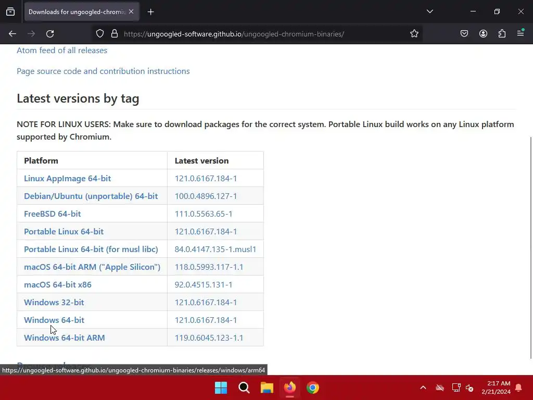Launch Google Chrome from the taskbar

click(x=313, y=387)
